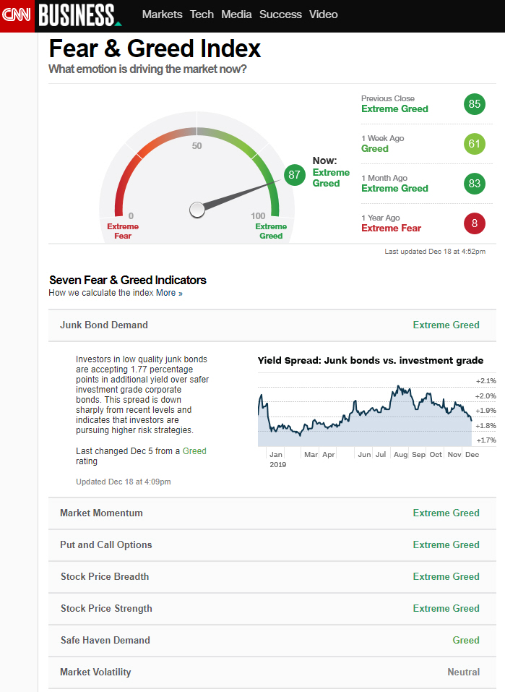The image size is (505, 692).
Task: Open the Media nav item
Action: tap(236, 14)
